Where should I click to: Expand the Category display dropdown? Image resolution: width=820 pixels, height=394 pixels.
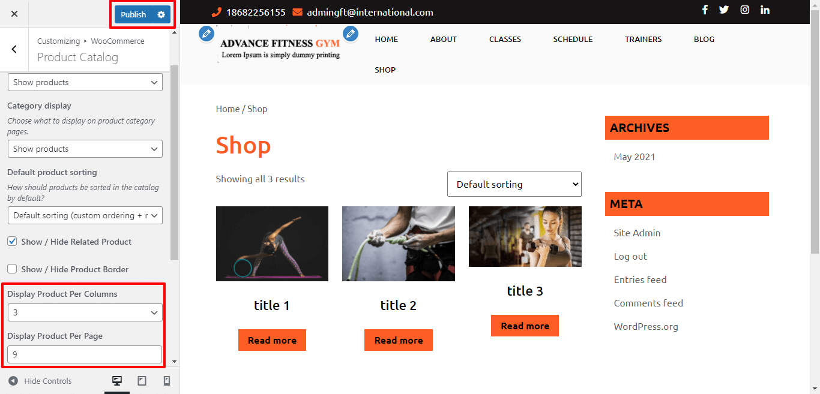pyautogui.click(x=85, y=149)
